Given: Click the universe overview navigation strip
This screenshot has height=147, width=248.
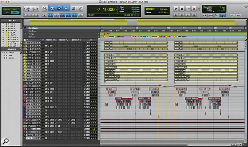Looking at the screenshot, I should (x=134, y=22).
